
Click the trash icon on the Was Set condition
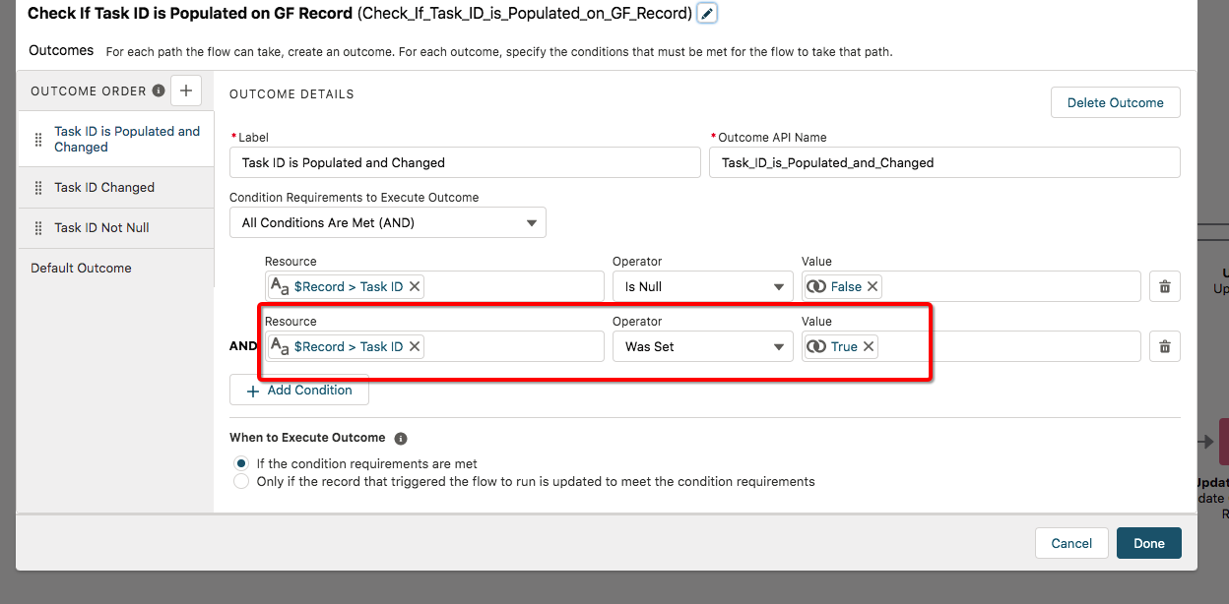(1165, 345)
